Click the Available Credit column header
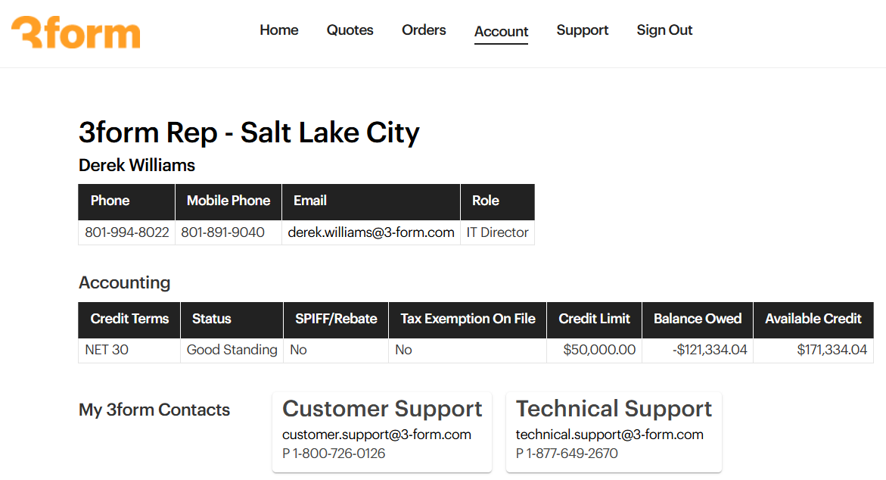 coord(813,319)
